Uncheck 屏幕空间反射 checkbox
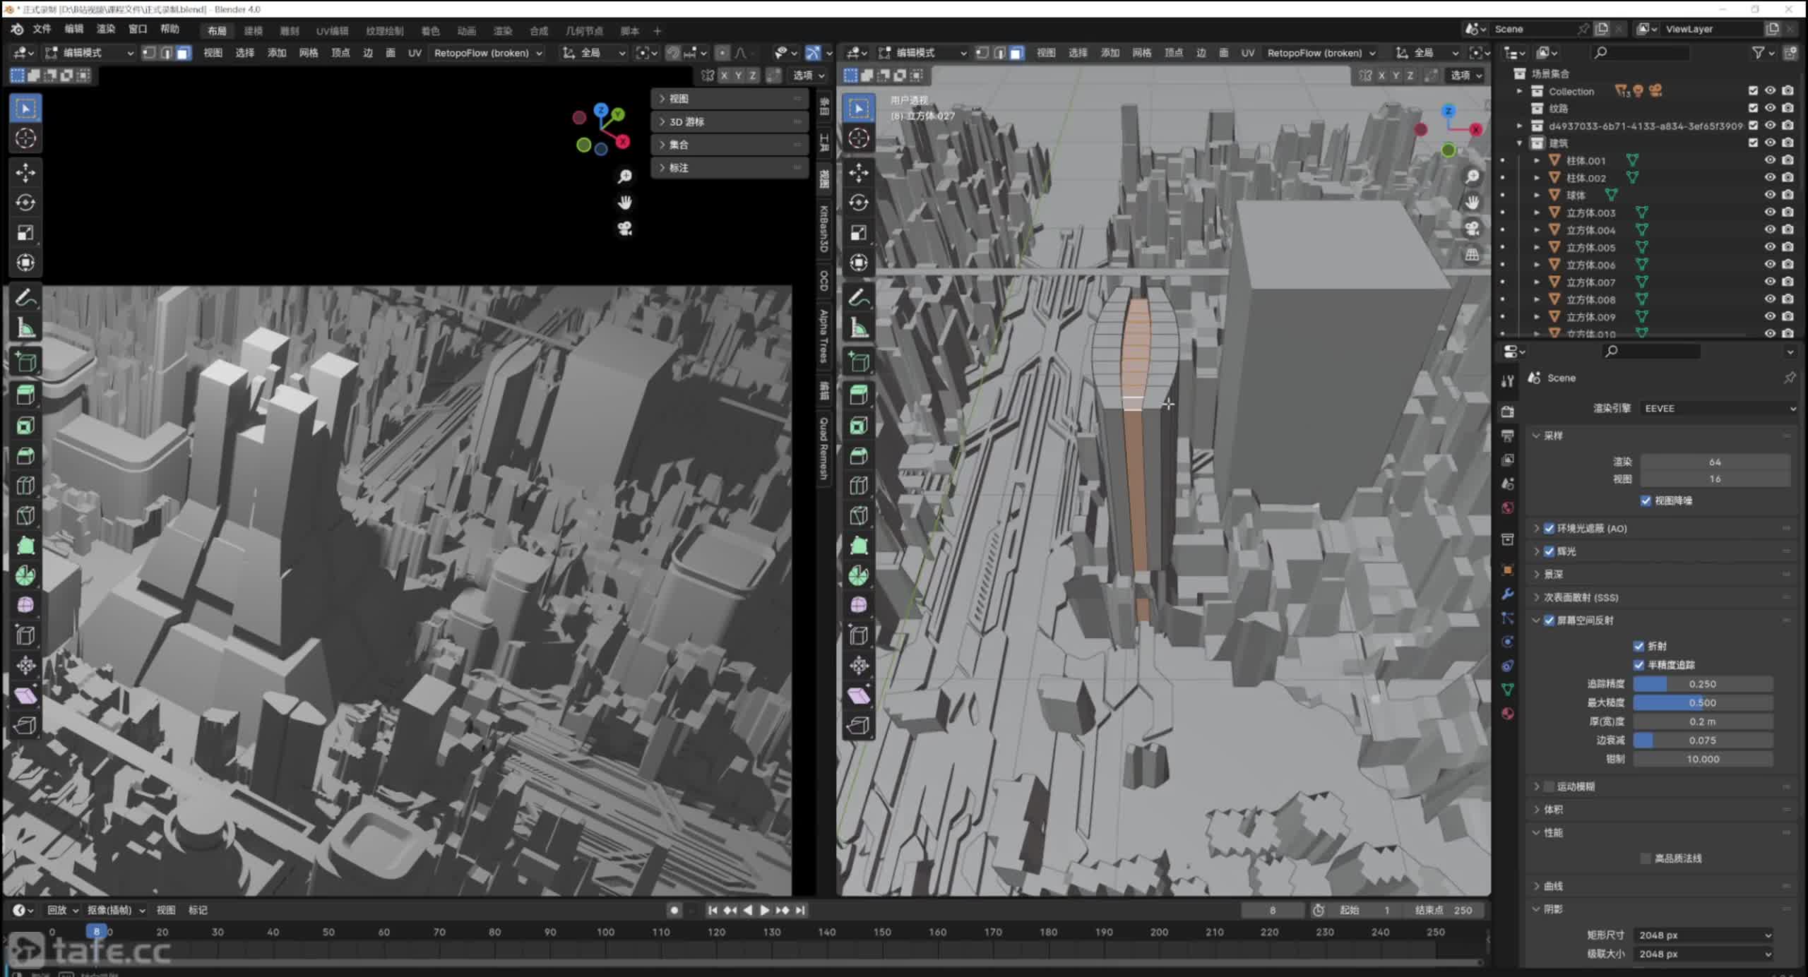The image size is (1808, 977). pyautogui.click(x=1549, y=621)
